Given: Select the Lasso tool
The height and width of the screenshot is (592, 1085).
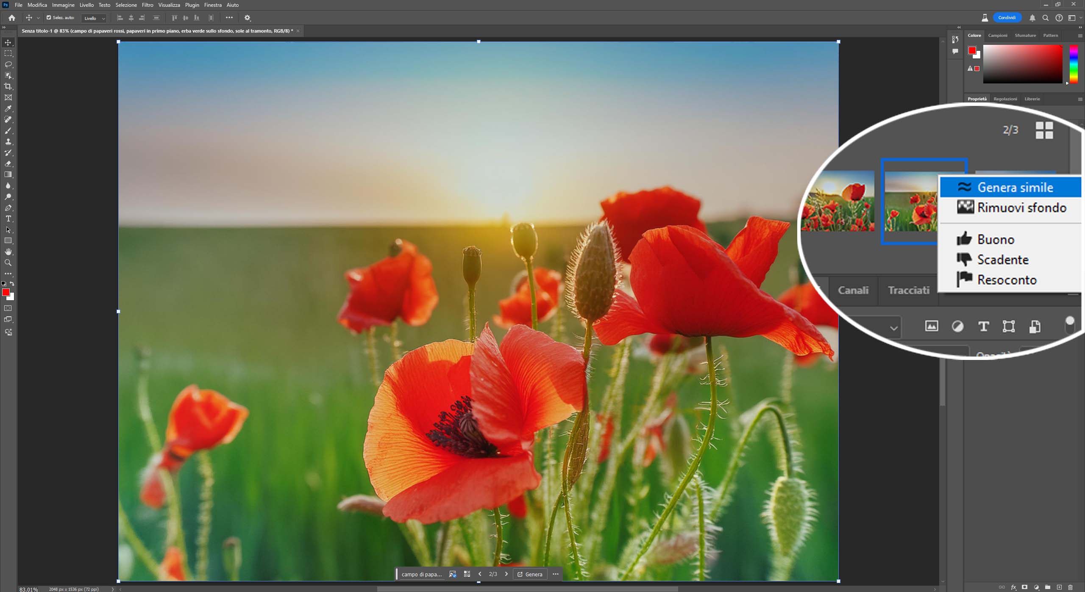Looking at the screenshot, I should (8, 64).
